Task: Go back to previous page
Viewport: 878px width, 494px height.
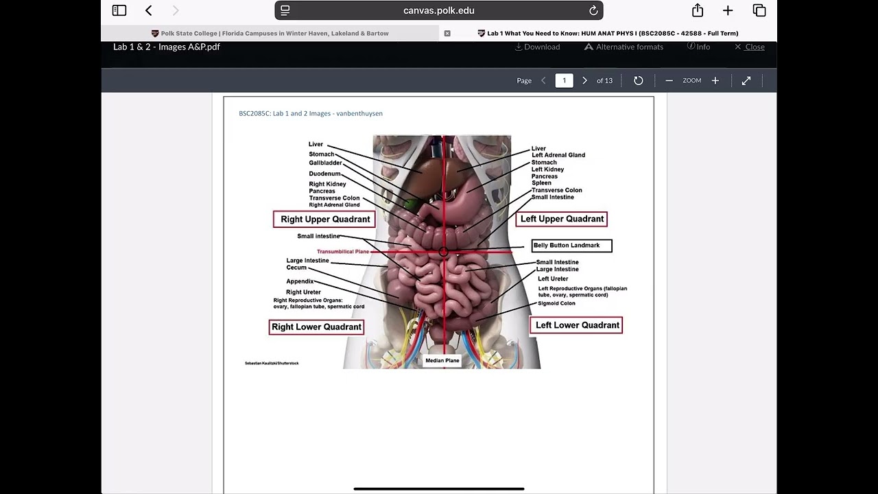Action: 149,10
